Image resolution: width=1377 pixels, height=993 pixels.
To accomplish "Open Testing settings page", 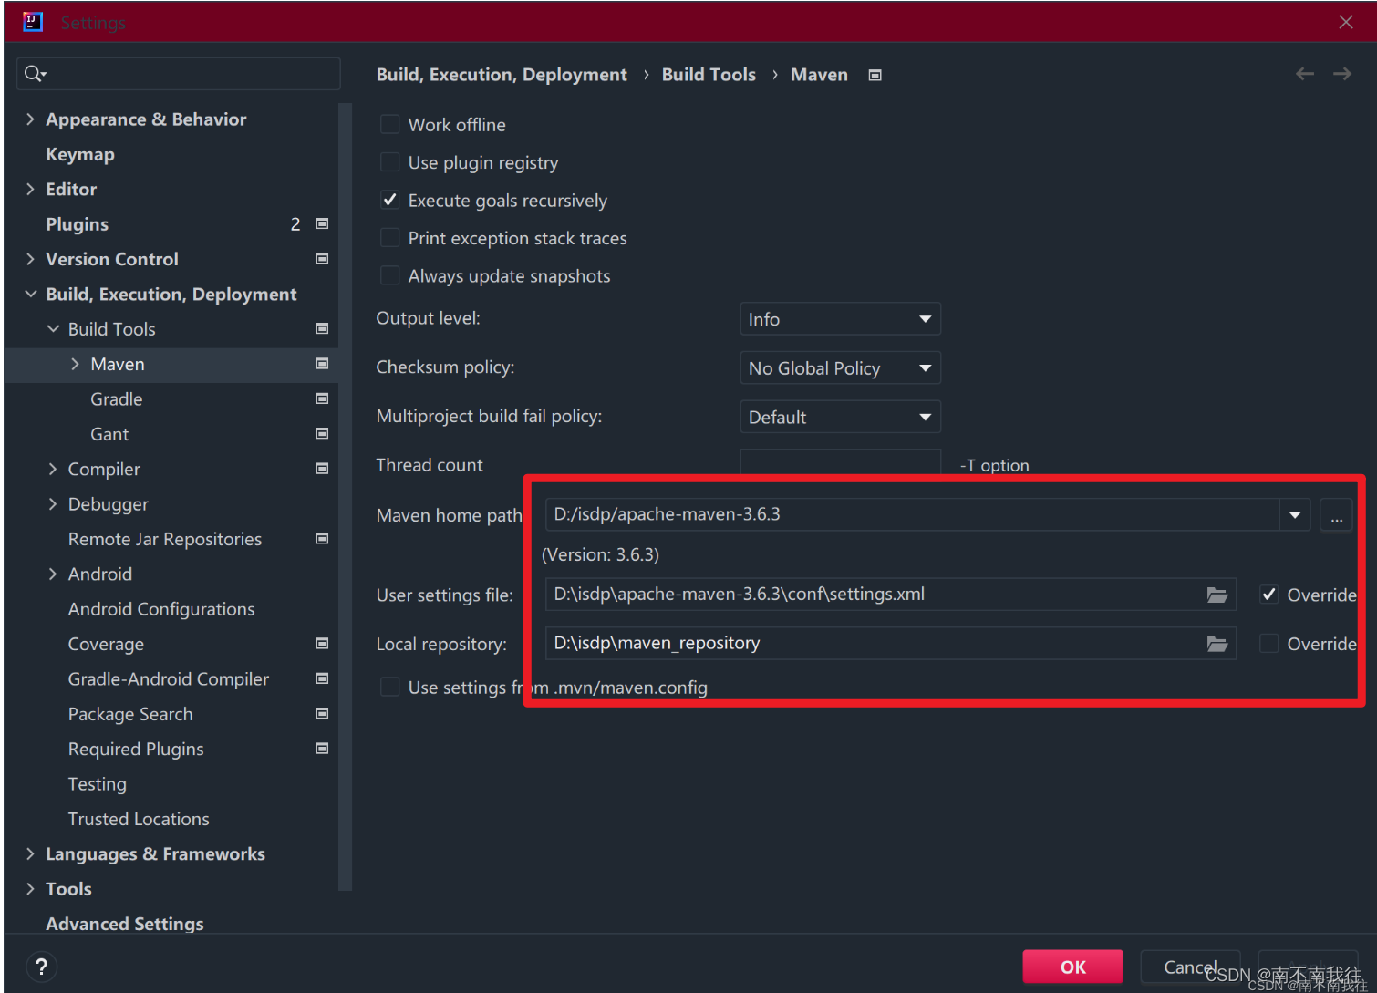I will point(98,784).
